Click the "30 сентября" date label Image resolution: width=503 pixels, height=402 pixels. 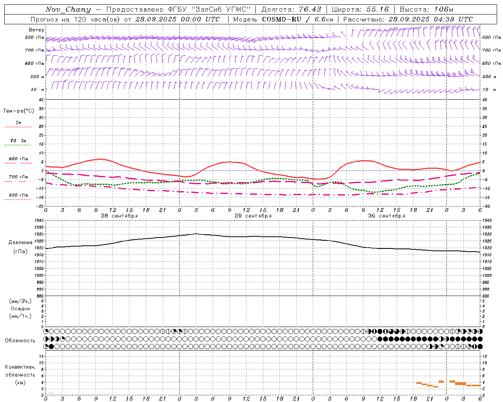click(387, 216)
